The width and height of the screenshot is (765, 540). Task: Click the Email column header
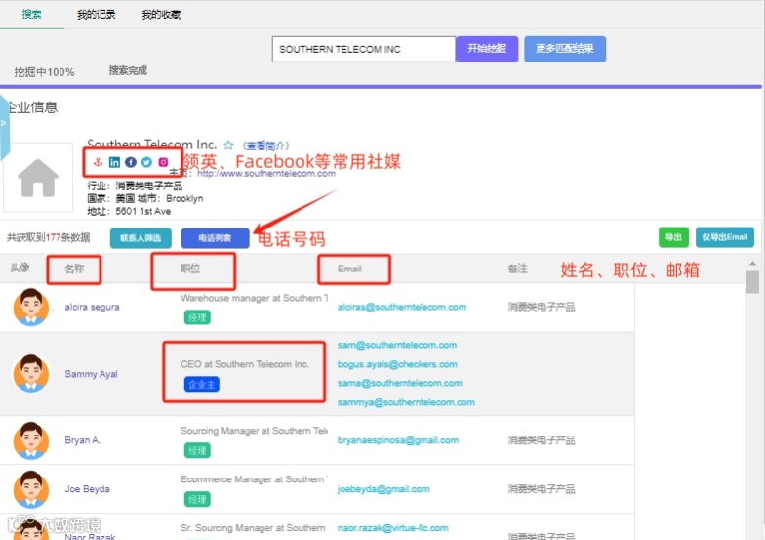[x=349, y=269]
